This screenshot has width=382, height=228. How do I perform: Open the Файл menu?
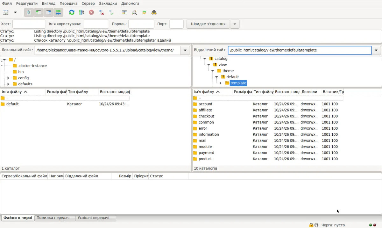click(x=7, y=4)
